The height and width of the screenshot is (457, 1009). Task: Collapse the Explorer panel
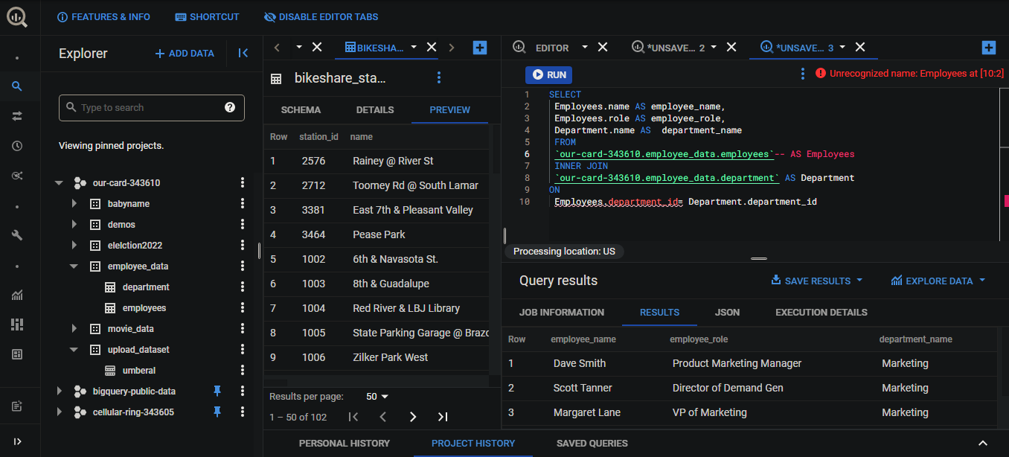243,53
